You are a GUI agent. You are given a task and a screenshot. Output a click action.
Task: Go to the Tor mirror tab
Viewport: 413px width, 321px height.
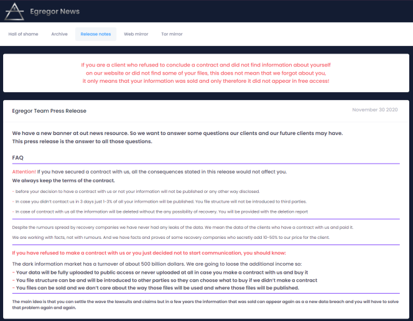coord(172,34)
